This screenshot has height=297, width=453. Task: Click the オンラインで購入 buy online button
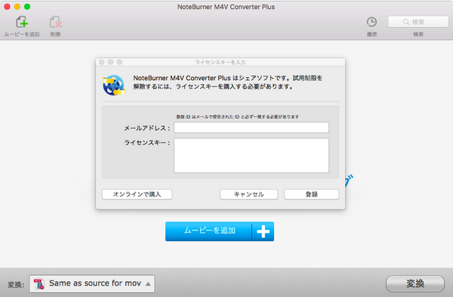137,194
